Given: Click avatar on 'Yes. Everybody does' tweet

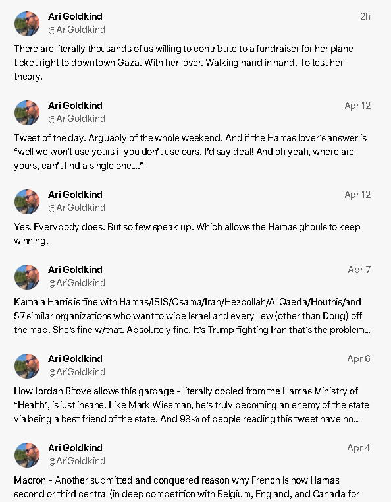Looking at the screenshot, I should 27,201.
